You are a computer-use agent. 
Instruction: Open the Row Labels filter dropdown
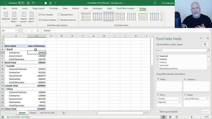(26, 46)
